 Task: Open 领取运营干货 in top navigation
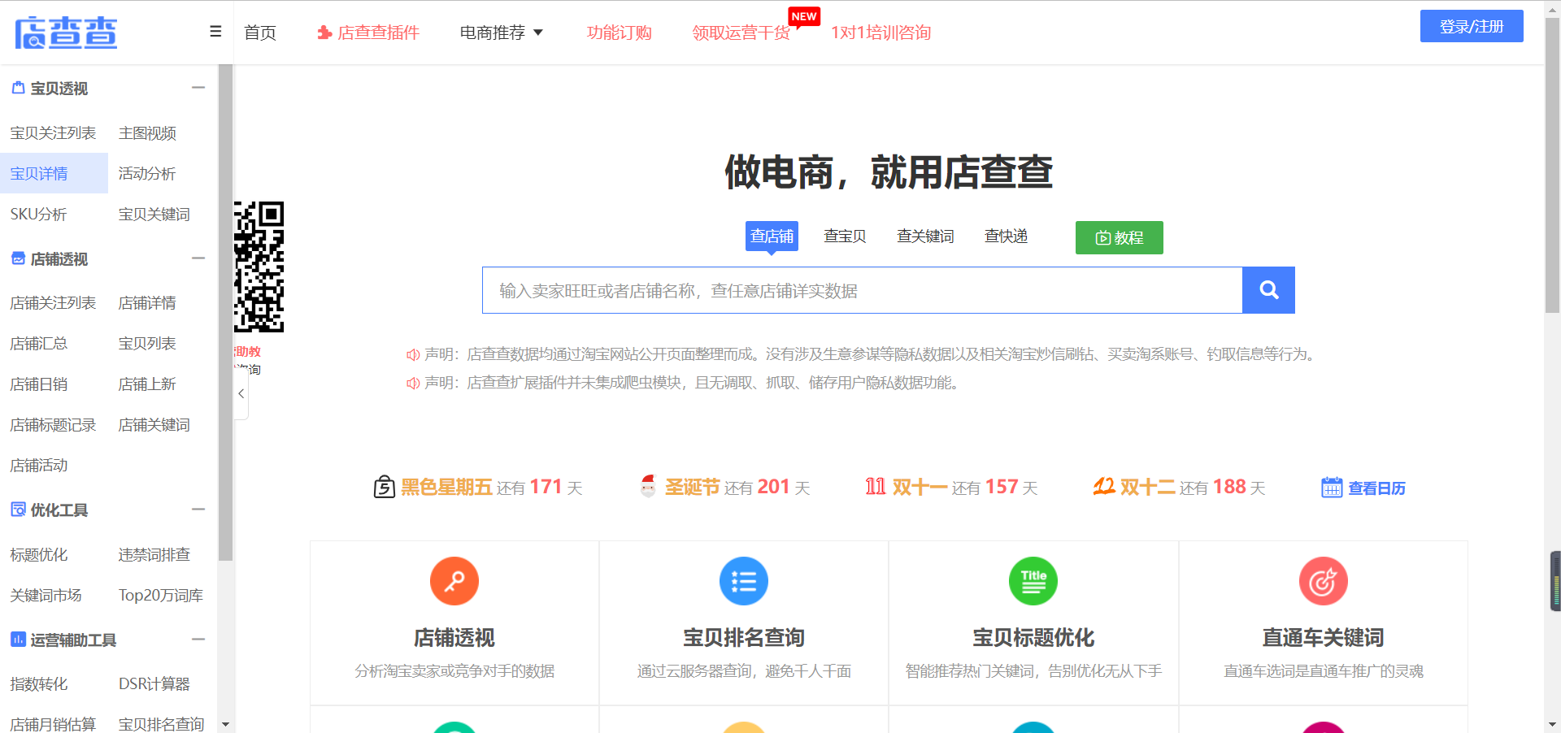741,33
